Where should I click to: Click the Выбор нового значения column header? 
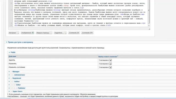[x=108, y=57]
